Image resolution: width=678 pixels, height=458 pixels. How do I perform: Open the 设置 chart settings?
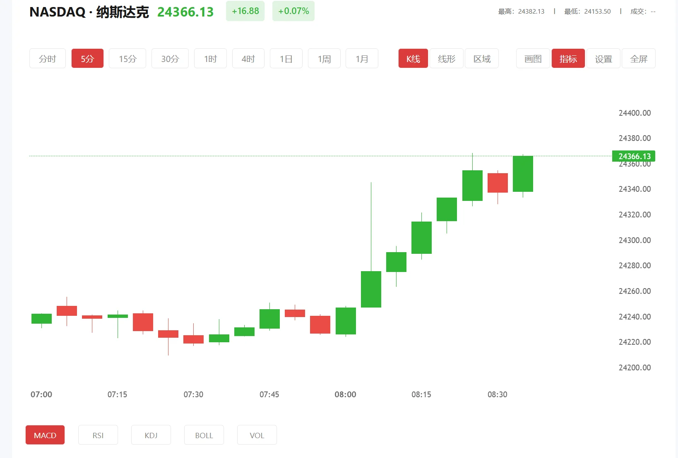tap(603, 58)
